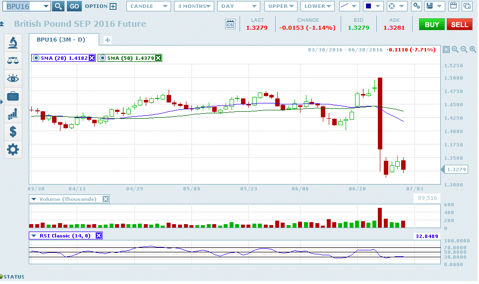Open the LOWER indicators dropdown

[x=317, y=6]
